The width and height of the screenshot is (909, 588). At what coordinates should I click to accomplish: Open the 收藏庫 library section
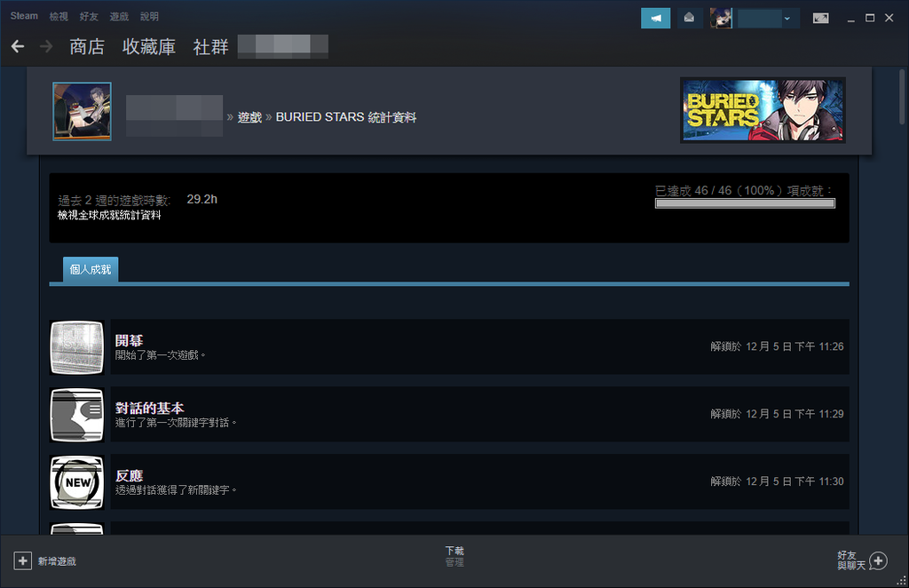coord(149,47)
